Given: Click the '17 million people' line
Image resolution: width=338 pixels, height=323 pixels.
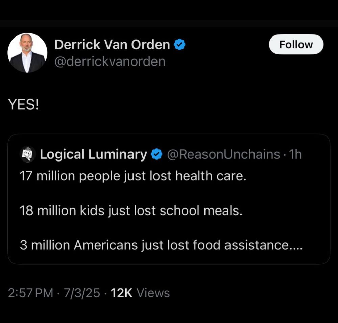Looking at the screenshot, I should point(132,176).
